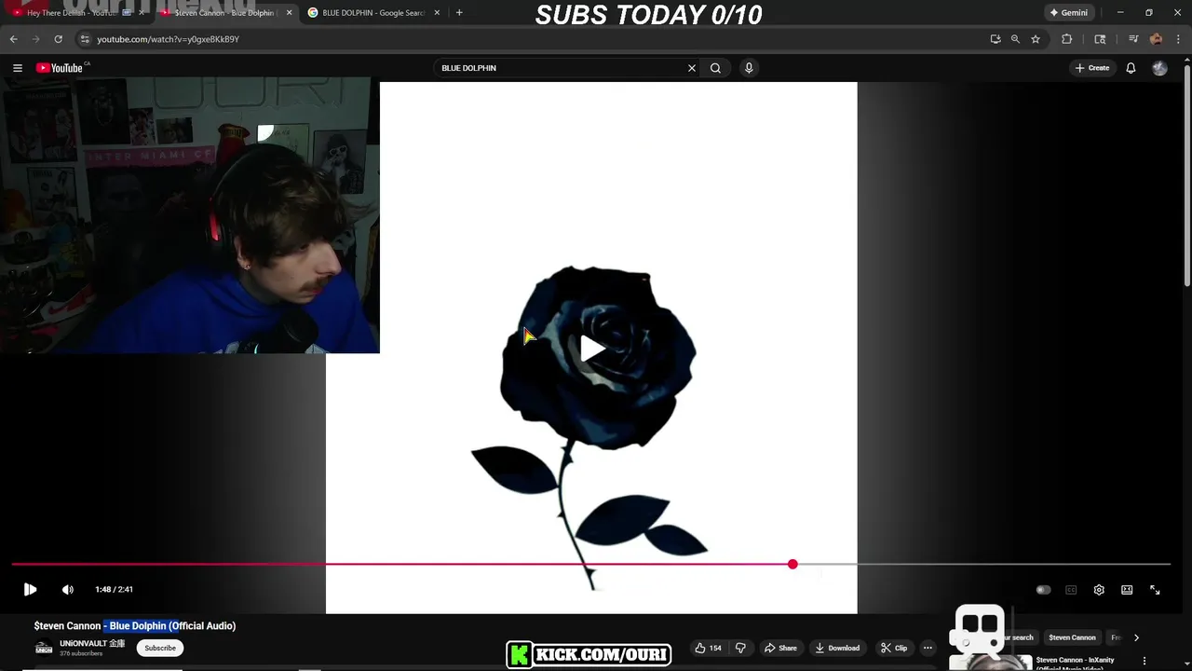Open the YouTube Create button
This screenshot has width=1192, height=671.
[1092, 68]
